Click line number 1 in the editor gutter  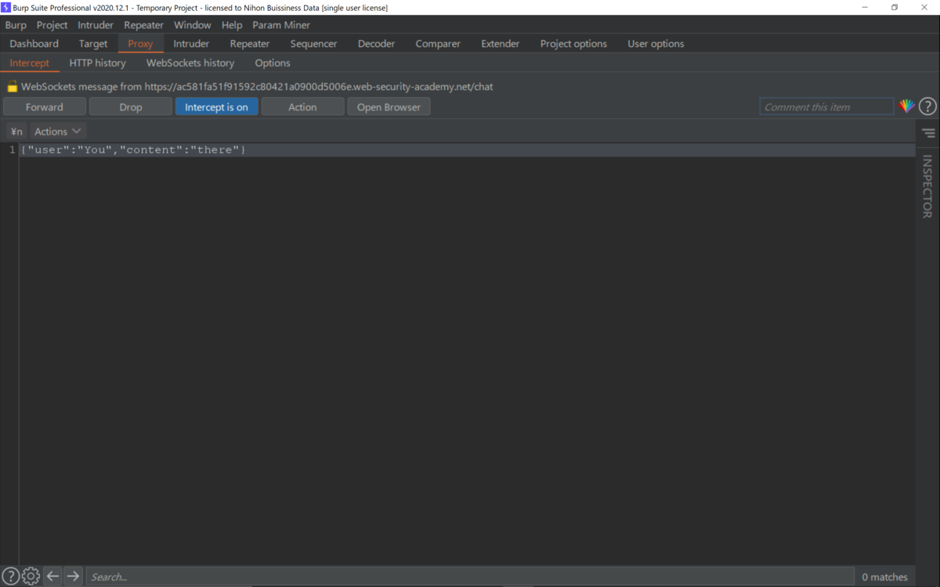tap(12, 149)
